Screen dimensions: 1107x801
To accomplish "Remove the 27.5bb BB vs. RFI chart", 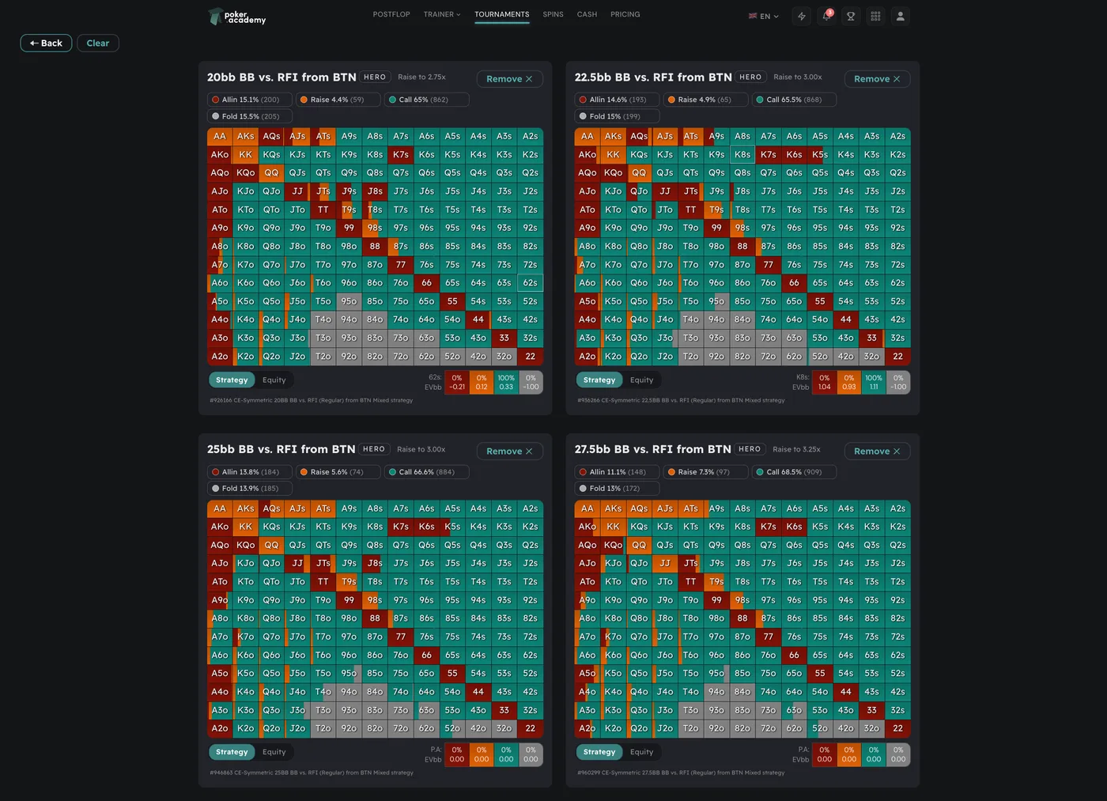I will [x=877, y=452].
